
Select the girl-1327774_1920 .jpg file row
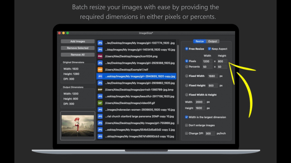136,43
